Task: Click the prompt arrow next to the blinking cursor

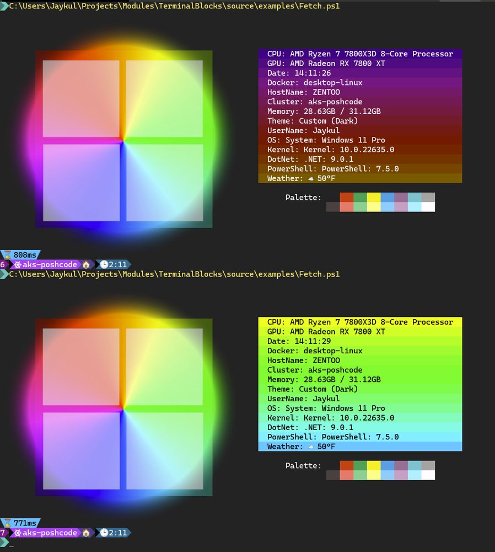Action: [x=4, y=542]
